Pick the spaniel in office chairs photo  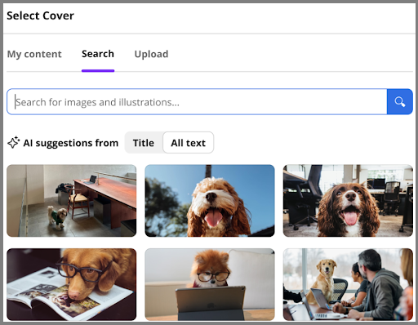tap(348, 201)
